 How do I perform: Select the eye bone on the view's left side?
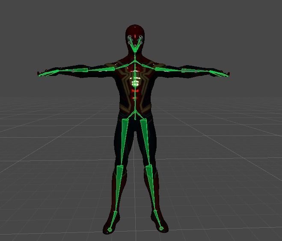coord(132,44)
